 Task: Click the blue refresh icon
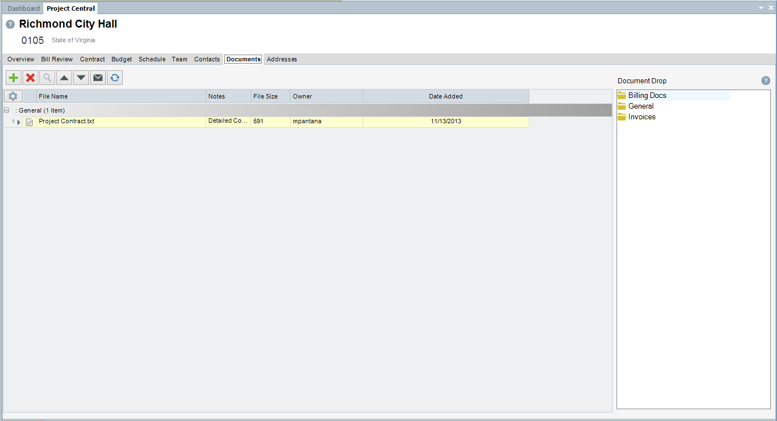[x=115, y=78]
